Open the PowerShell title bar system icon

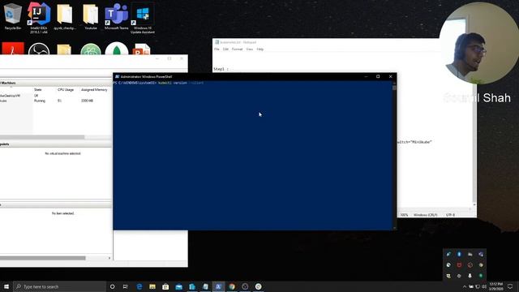(117, 76)
